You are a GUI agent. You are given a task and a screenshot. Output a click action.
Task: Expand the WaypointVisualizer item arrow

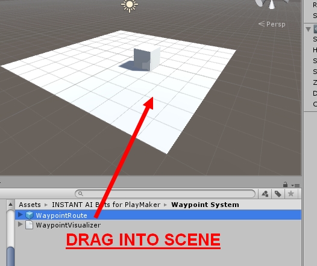pos(20,224)
